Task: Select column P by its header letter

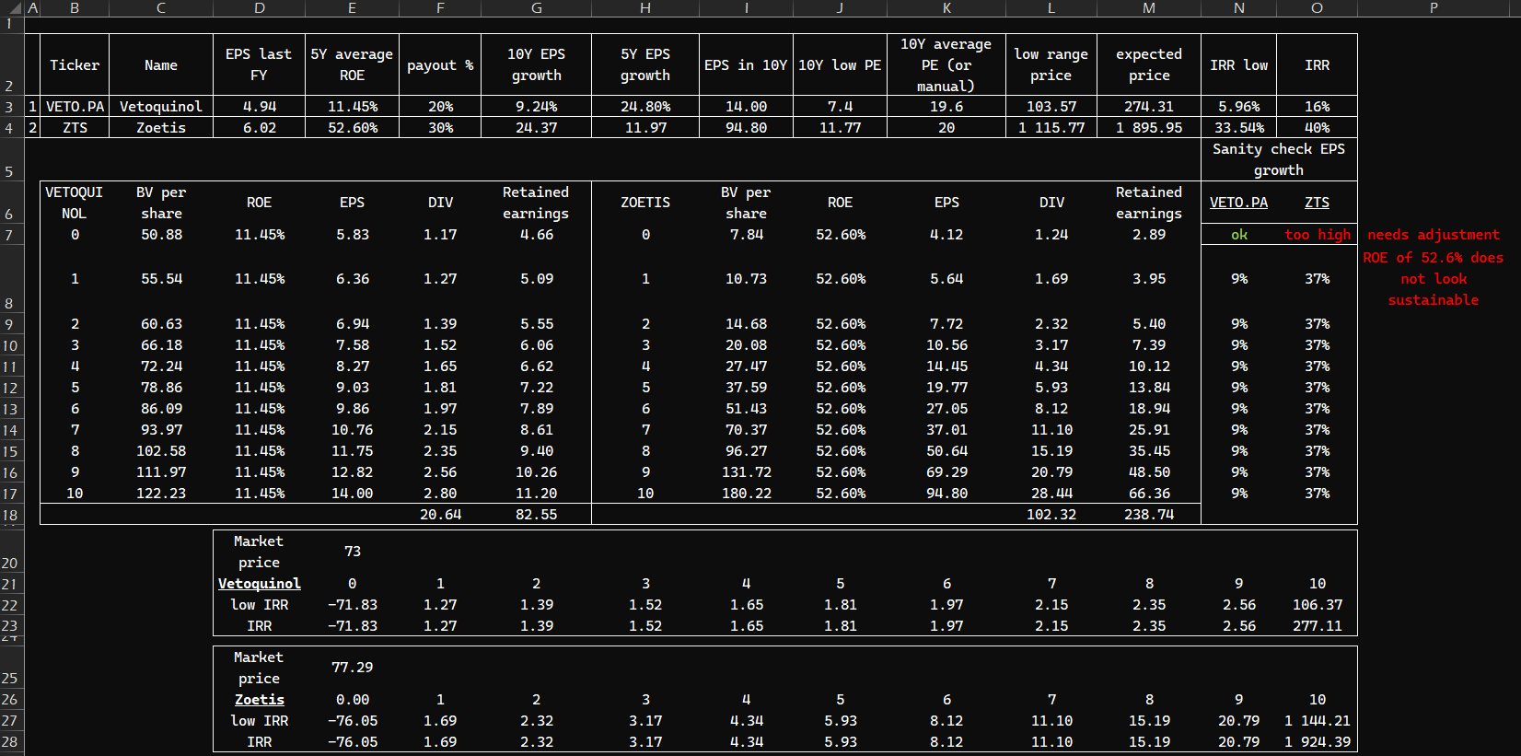Action: pyautogui.click(x=1434, y=7)
